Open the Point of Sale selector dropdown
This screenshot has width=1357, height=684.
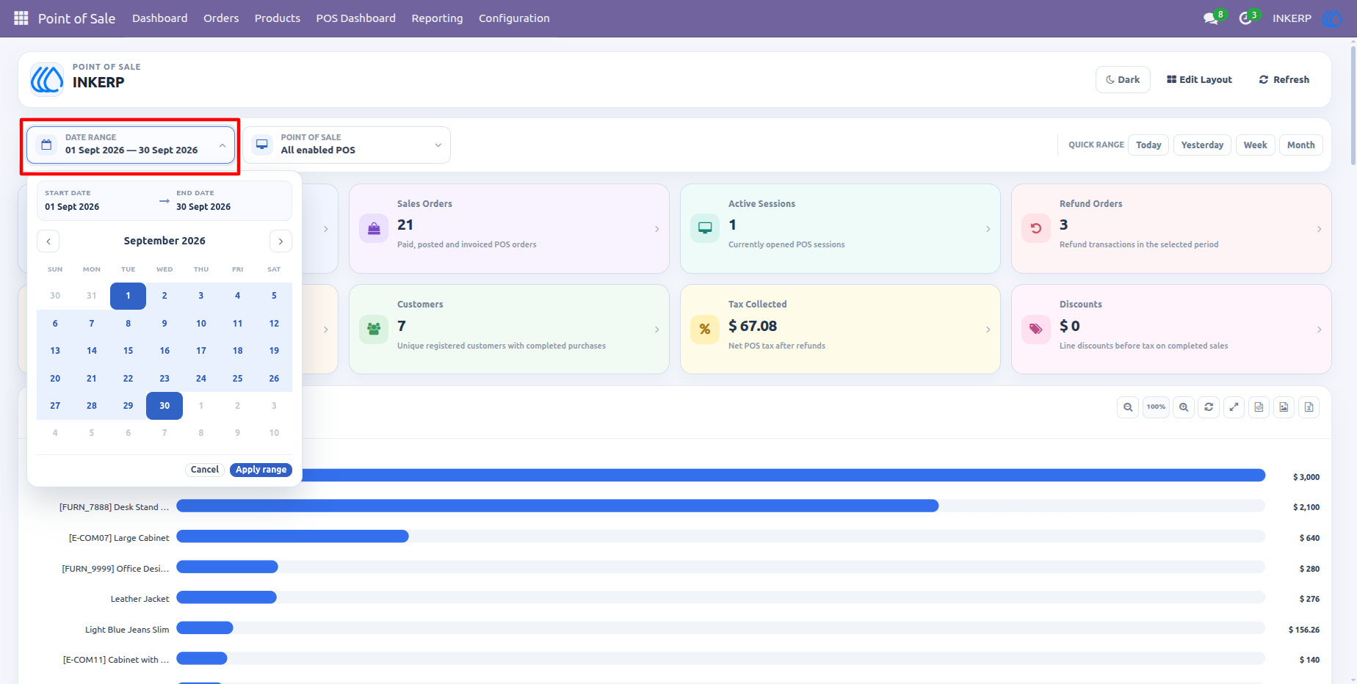[347, 145]
